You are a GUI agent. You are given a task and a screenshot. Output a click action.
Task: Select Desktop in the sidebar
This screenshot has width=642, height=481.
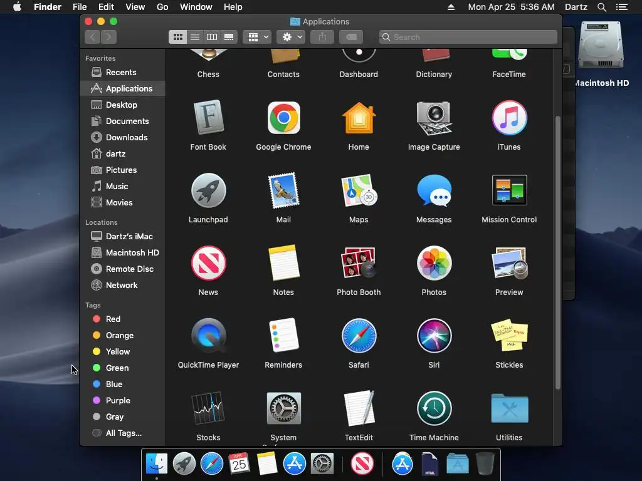122,105
